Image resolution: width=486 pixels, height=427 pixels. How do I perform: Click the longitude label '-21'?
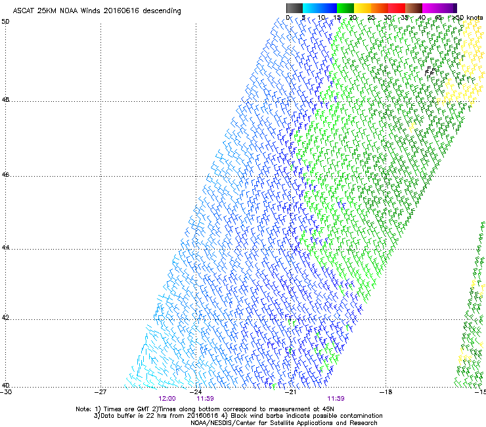pos(291,392)
